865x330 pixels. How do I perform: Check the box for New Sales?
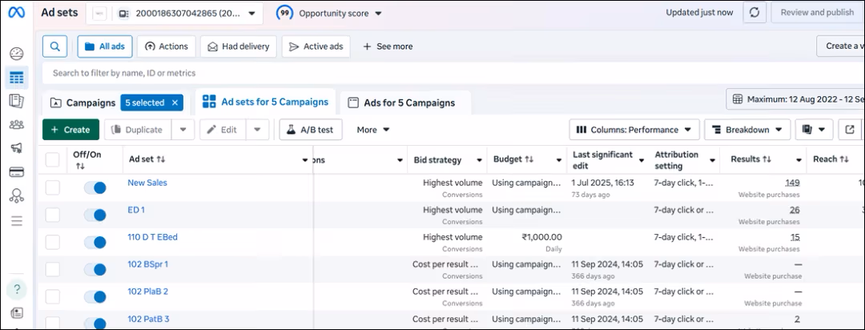coord(52,187)
